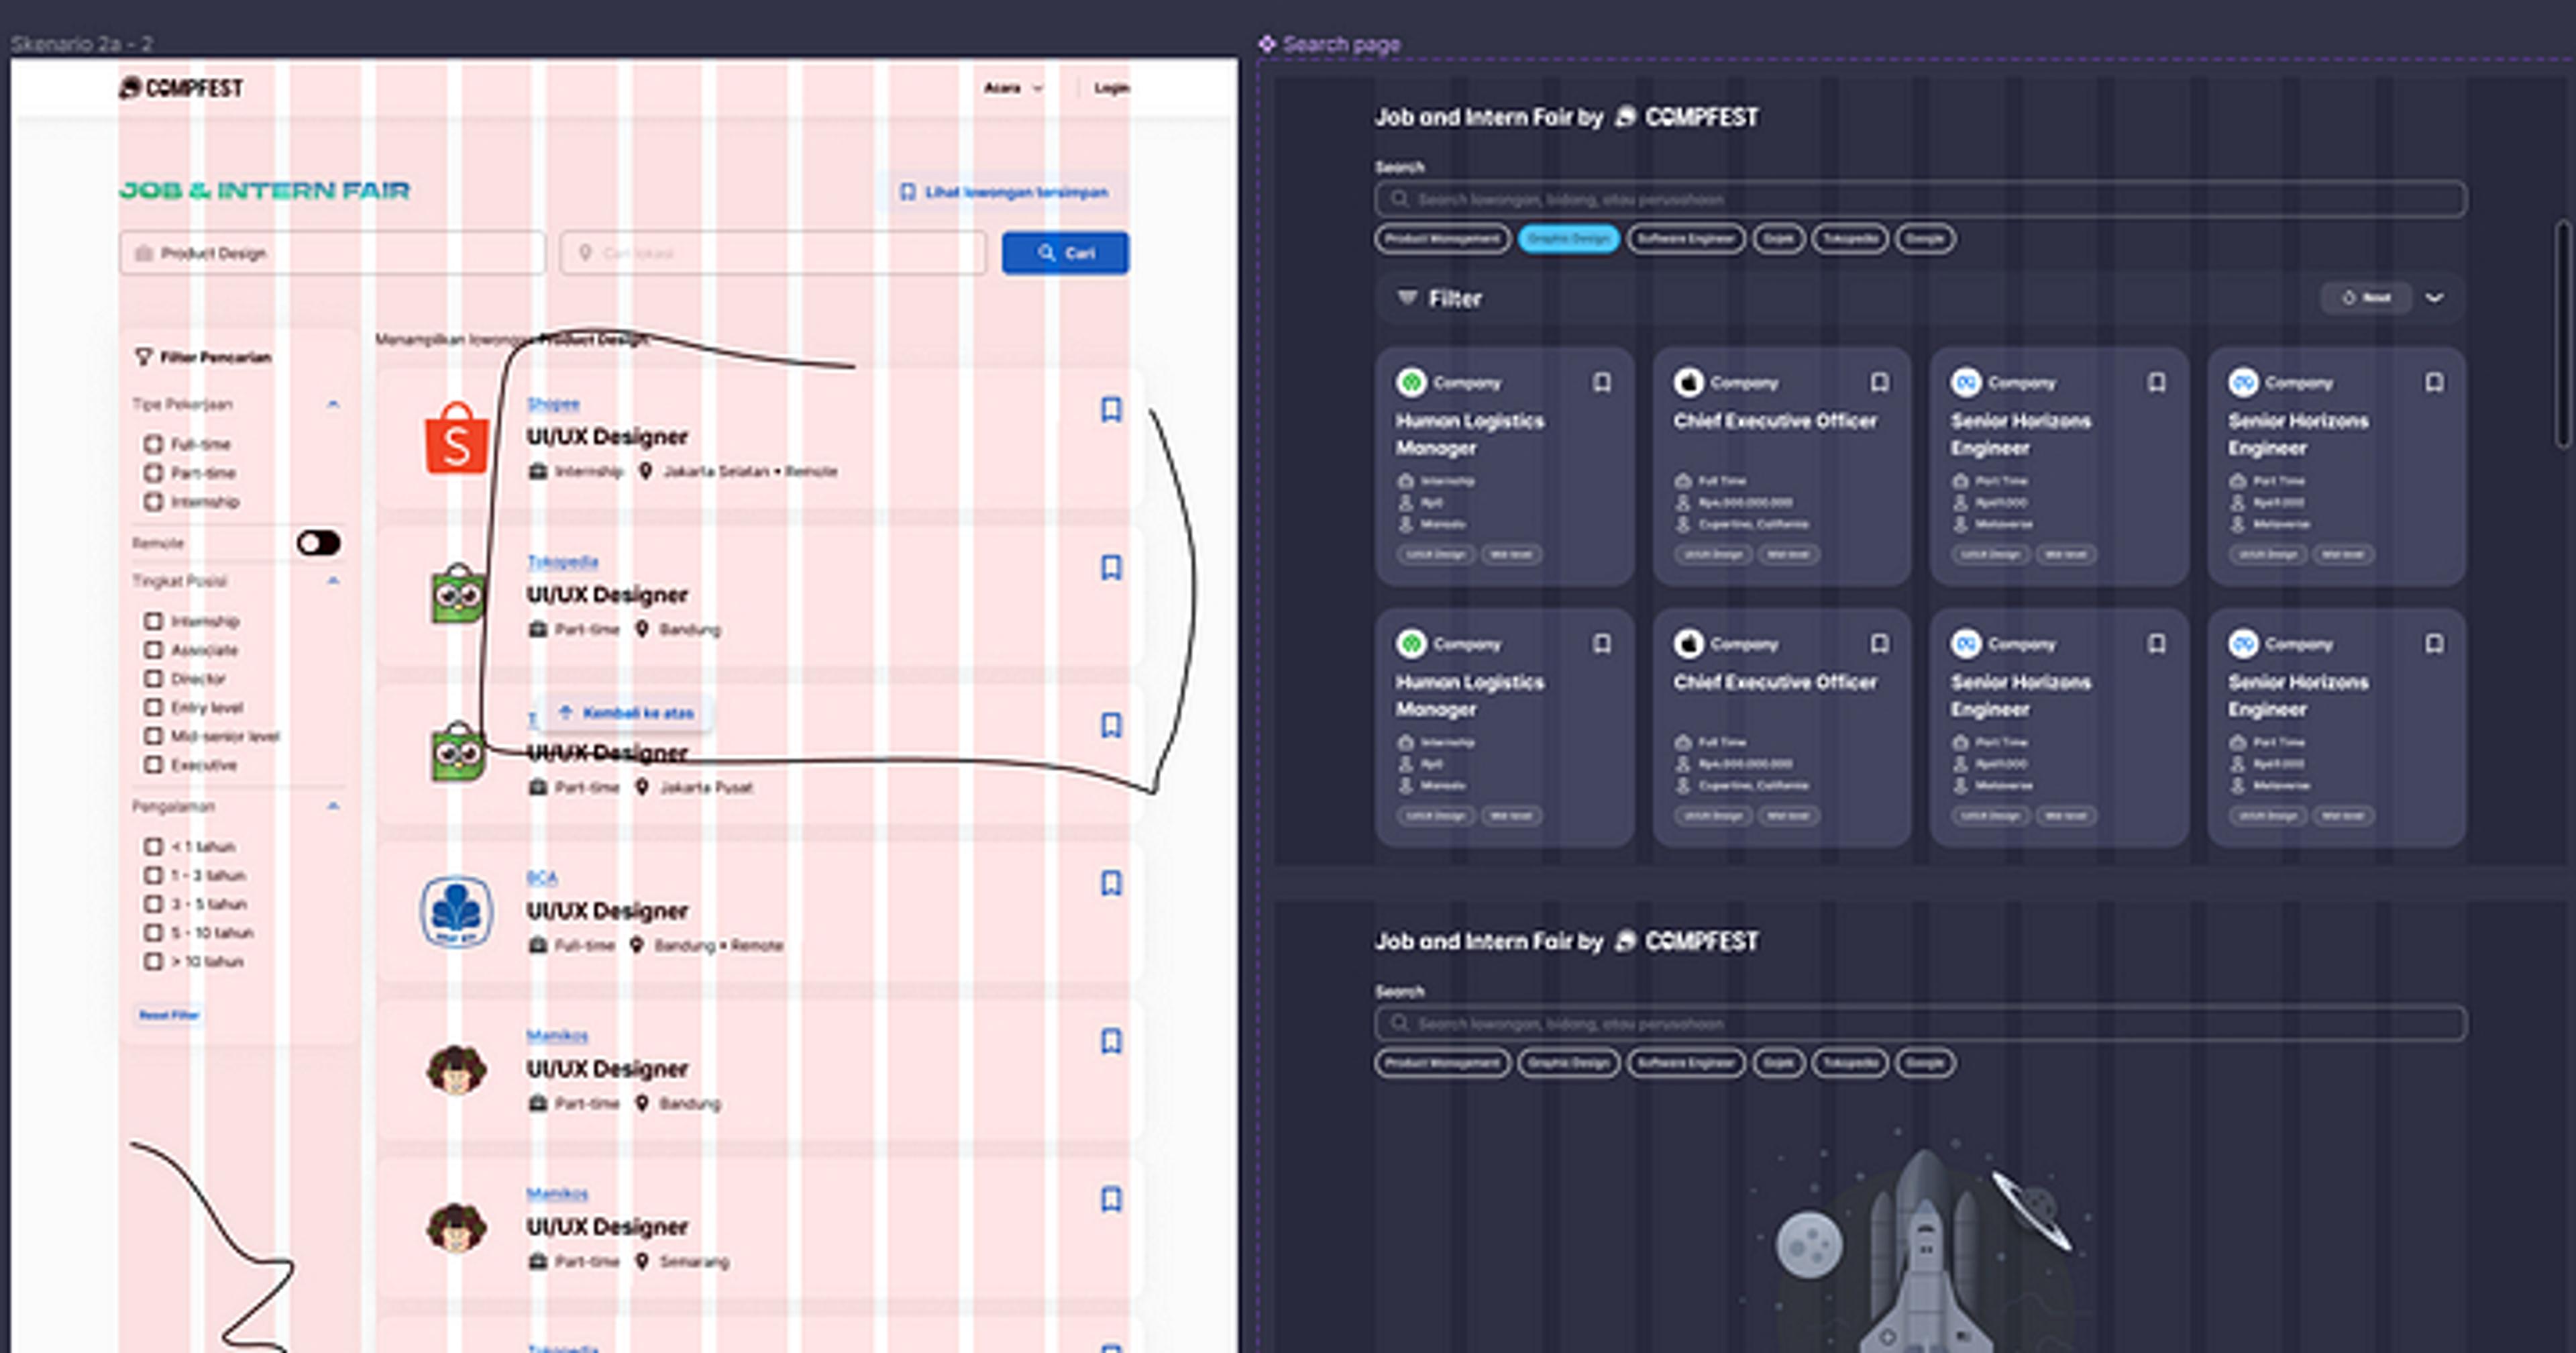Click the Product Design search field
2576x1353 pixels.
(x=332, y=252)
